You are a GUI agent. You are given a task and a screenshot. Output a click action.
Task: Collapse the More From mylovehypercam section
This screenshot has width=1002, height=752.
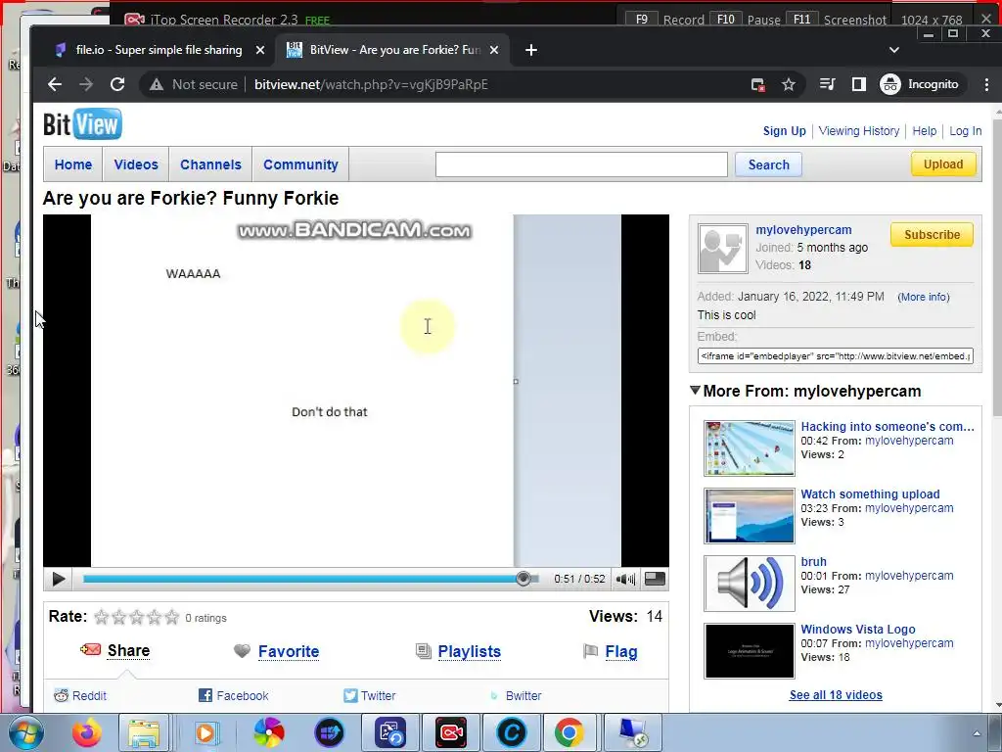coord(696,390)
